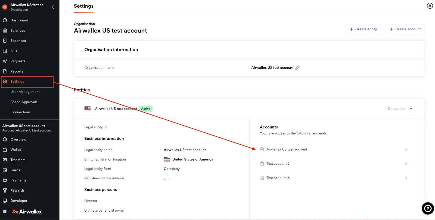435x220 pixels.
Task: Click the hamburger menu icon
Action: pyautogui.click(x=5, y=212)
